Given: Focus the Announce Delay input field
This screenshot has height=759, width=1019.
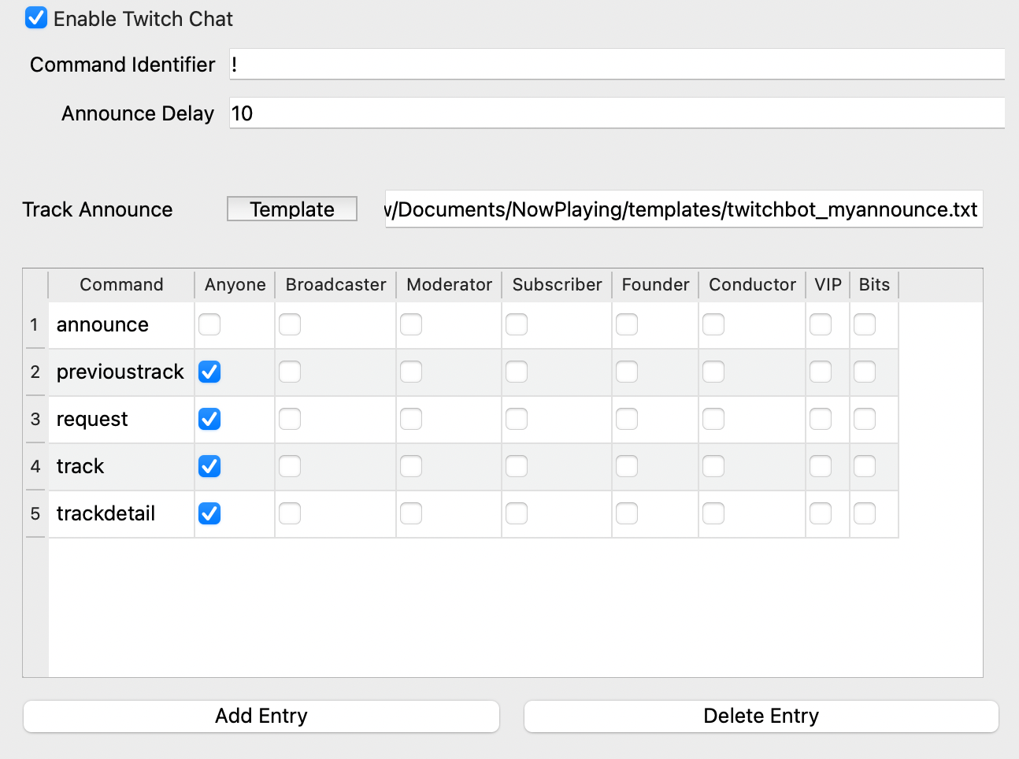Looking at the screenshot, I should [x=616, y=113].
